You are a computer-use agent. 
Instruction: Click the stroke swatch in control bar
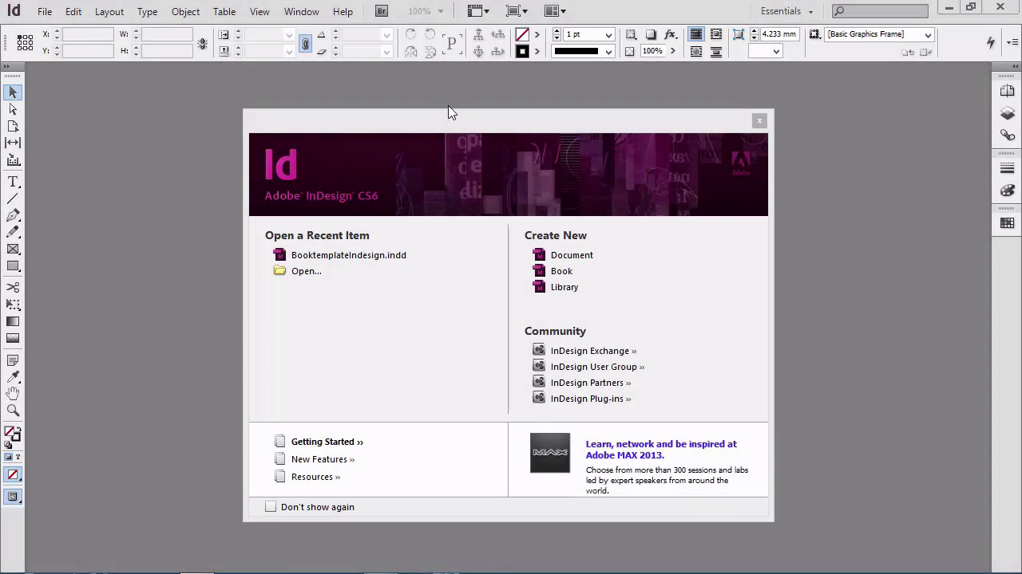(522, 51)
